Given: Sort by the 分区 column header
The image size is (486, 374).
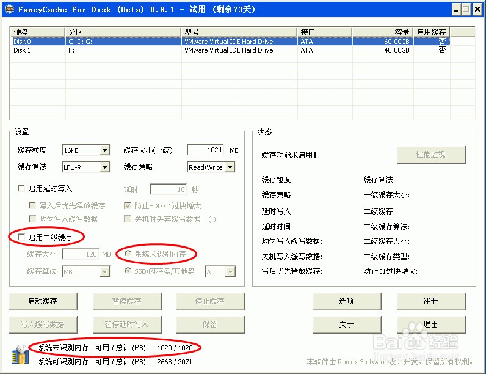Looking at the screenshot, I should point(123,32).
